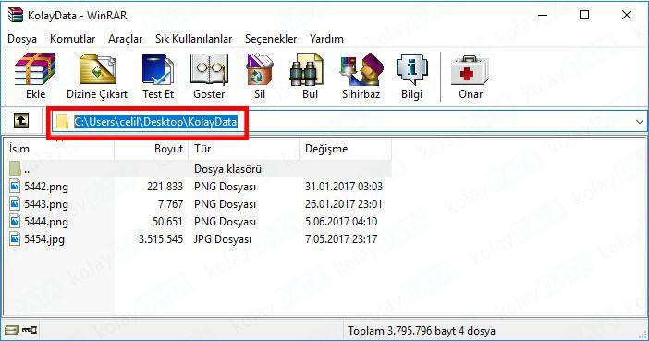Click the date 26.01.2017 23:01
Image resolution: width=649 pixels, height=341 pixels.
344,204
